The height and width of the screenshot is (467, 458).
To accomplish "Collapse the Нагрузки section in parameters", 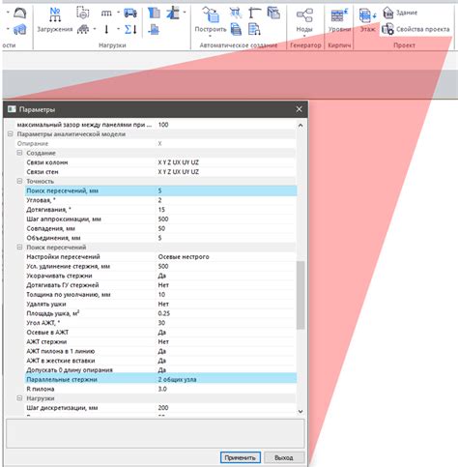I will click(x=19, y=398).
